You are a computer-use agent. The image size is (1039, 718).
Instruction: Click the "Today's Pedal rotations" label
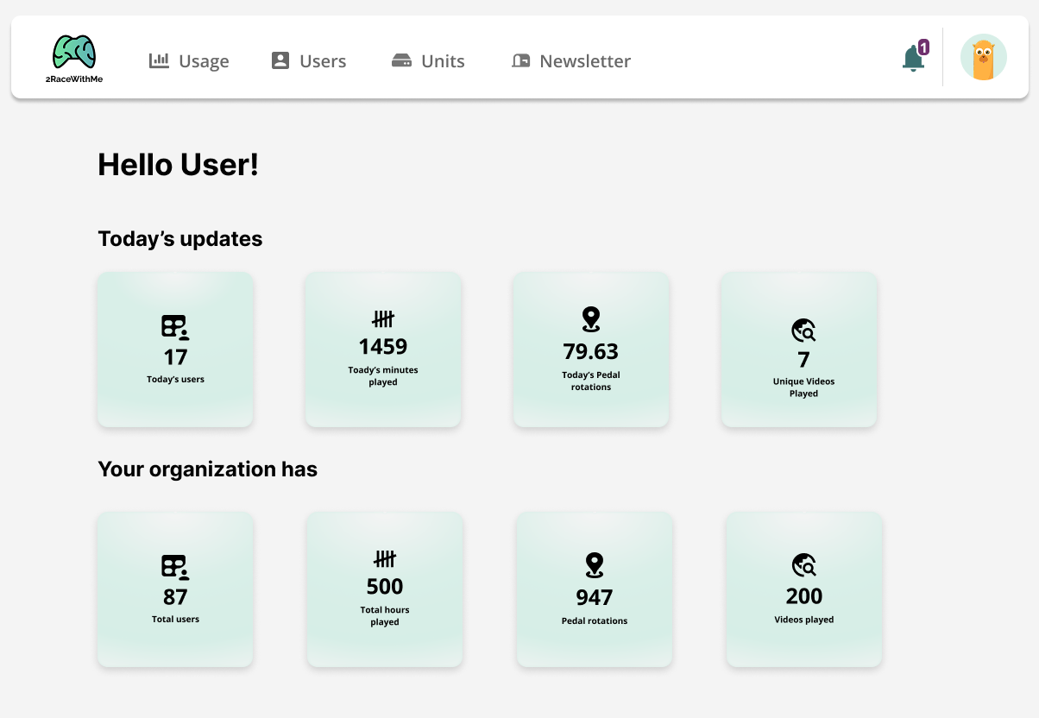tap(591, 381)
